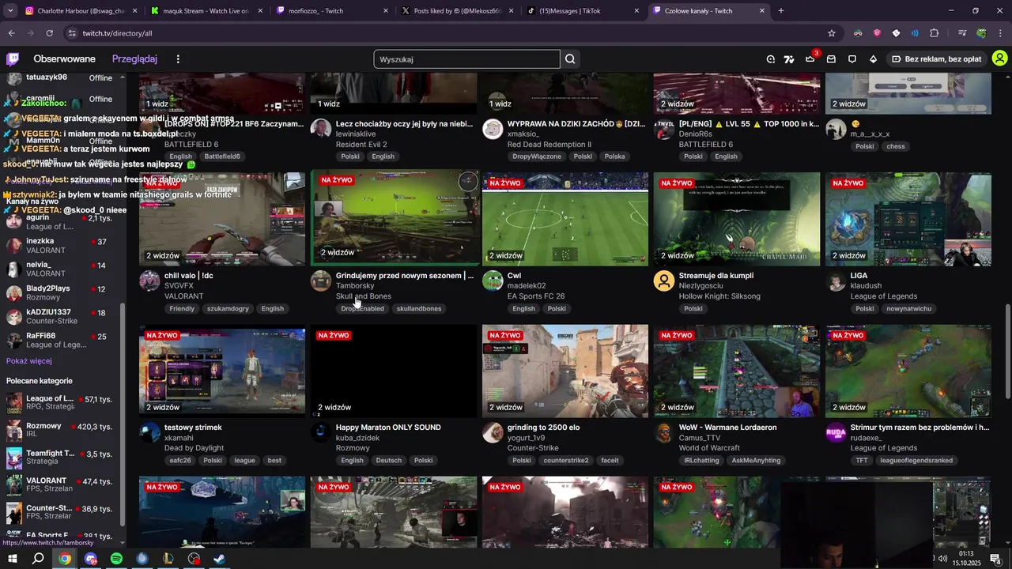Viewport: 1012px width, 569px height.
Task: Select the skullandbones tag
Action: click(419, 309)
